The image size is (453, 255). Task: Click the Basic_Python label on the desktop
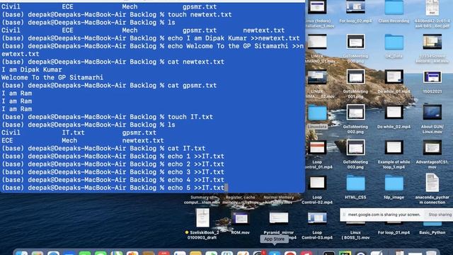coord(432,232)
